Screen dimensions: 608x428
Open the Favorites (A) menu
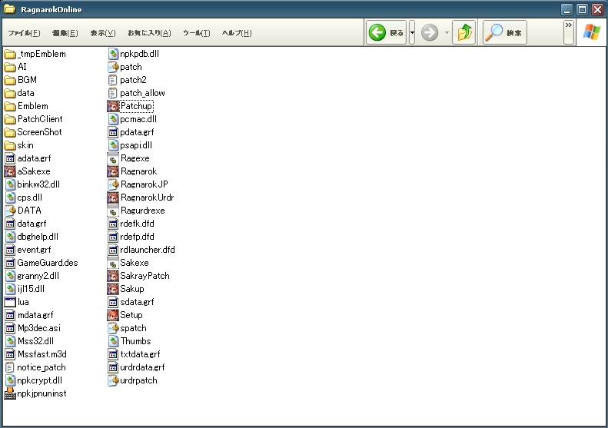point(149,33)
